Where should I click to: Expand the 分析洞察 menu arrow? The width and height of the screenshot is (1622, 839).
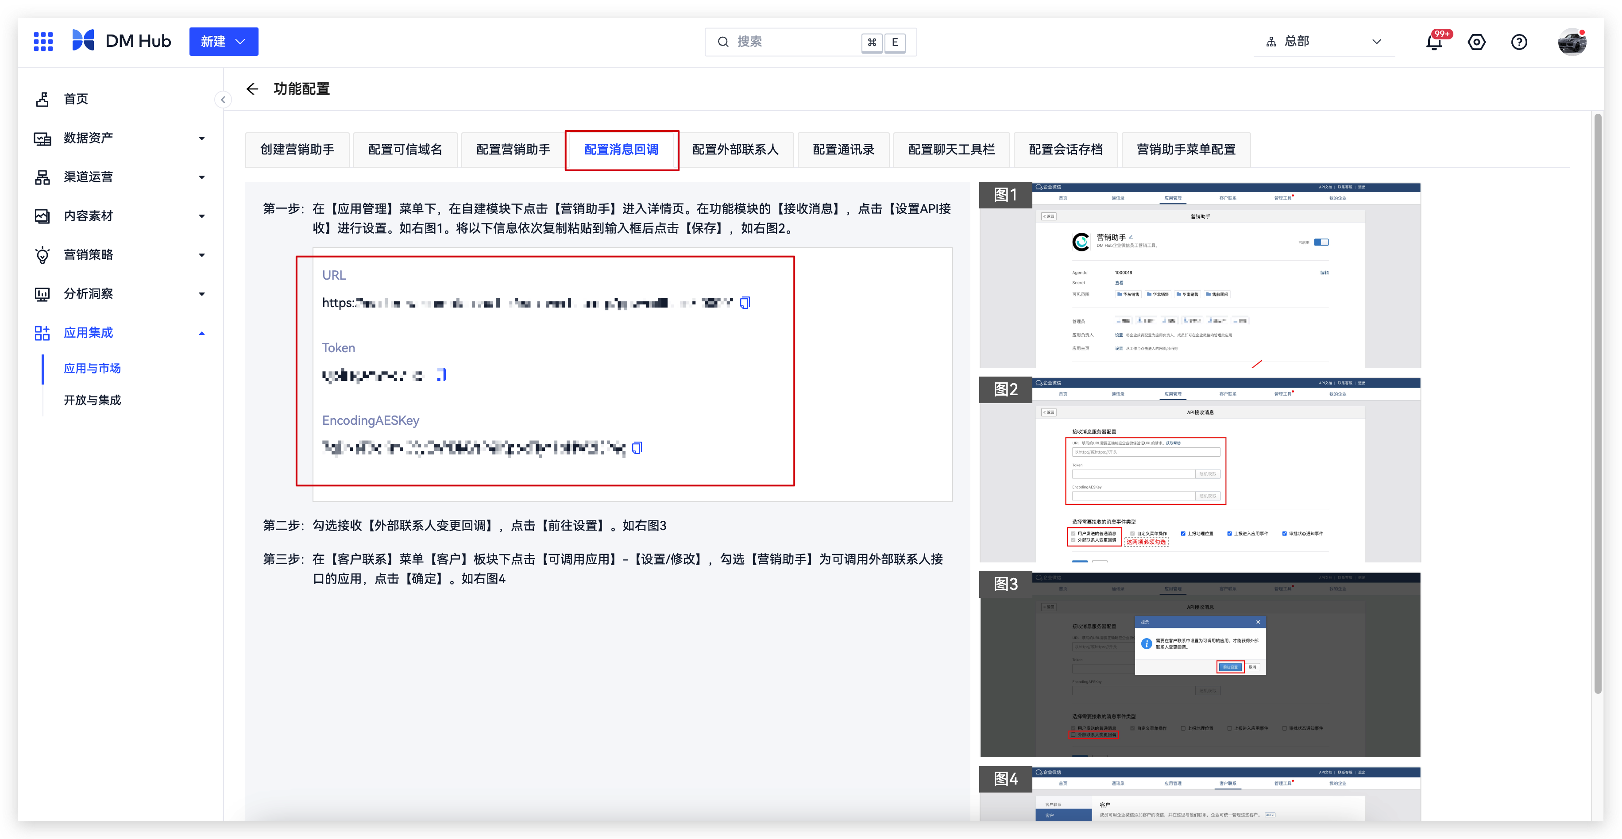pos(201,294)
